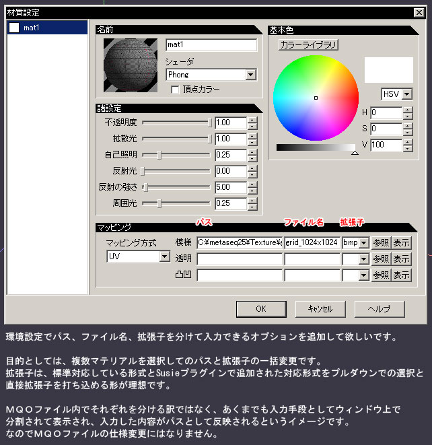
Task: Open help with the ヘルプ button
Action: pos(380,309)
